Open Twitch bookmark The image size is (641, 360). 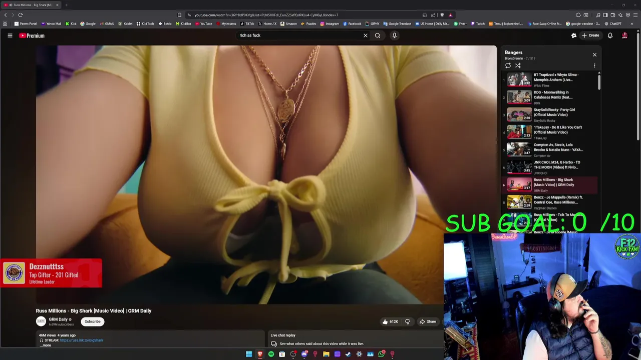tap(478, 23)
